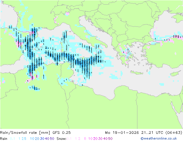Click the '21..21 UTC' time text
This screenshot has height=141, width=183.
pyautogui.click(x=152, y=133)
